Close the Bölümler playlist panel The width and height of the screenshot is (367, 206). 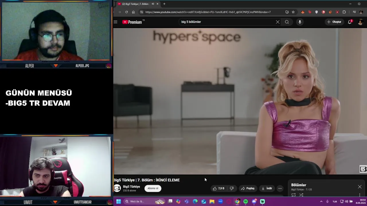point(360,187)
